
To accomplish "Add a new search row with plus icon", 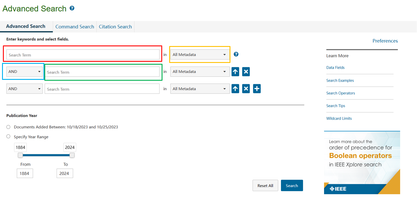I will coord(257,89).
